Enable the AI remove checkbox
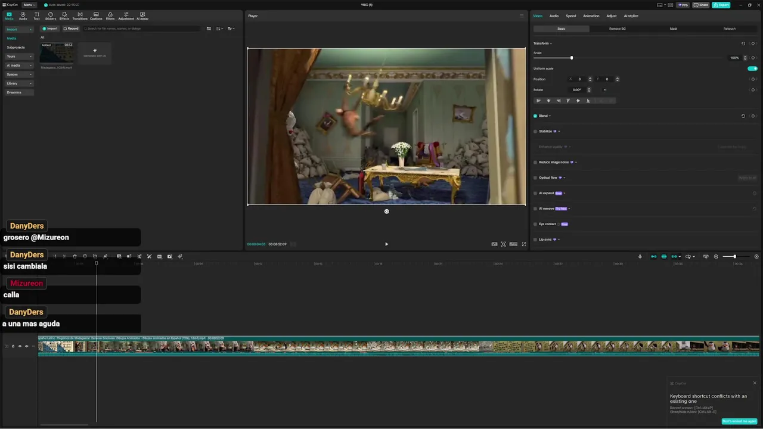 (x=535, y=209)
